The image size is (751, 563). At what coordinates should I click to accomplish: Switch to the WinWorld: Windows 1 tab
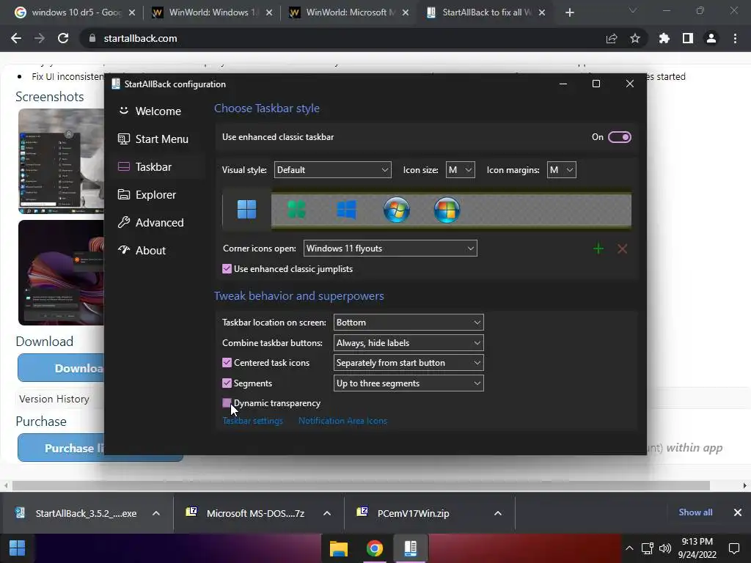212,12
